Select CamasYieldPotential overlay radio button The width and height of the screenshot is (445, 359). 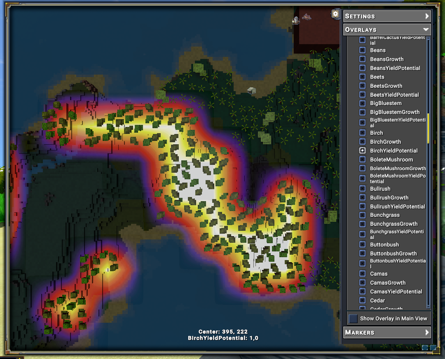pyautogui.click(x=363, y=291)
